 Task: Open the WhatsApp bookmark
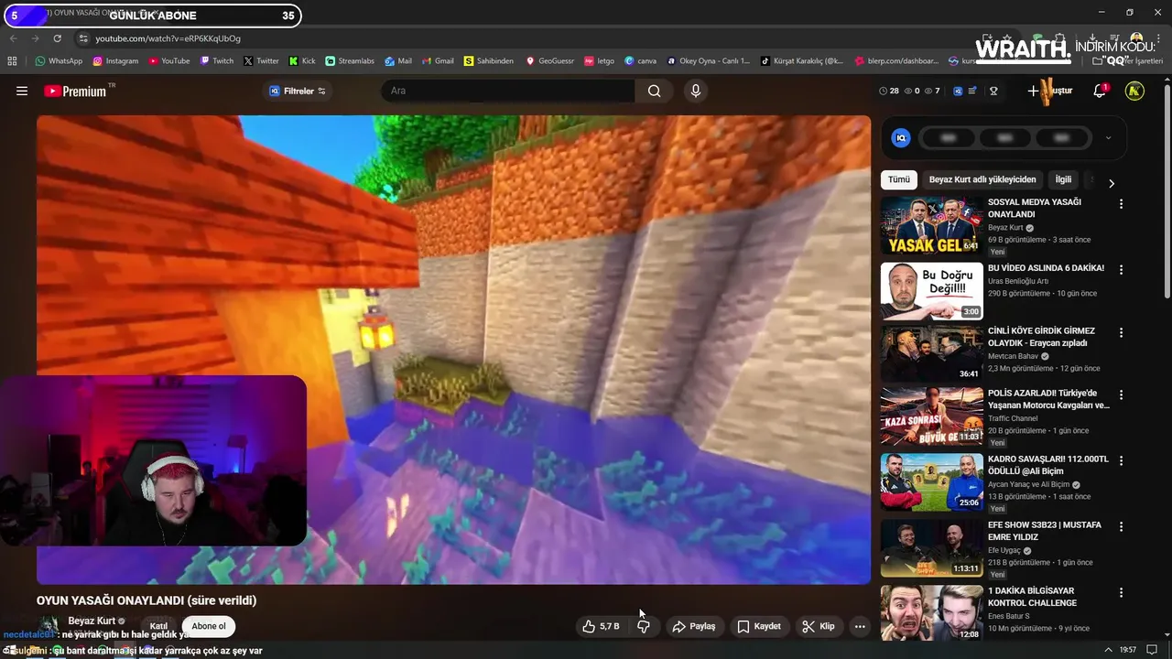[x=59, y=60]
